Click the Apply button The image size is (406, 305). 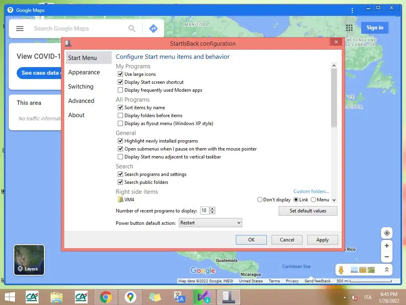coord(322,240)
